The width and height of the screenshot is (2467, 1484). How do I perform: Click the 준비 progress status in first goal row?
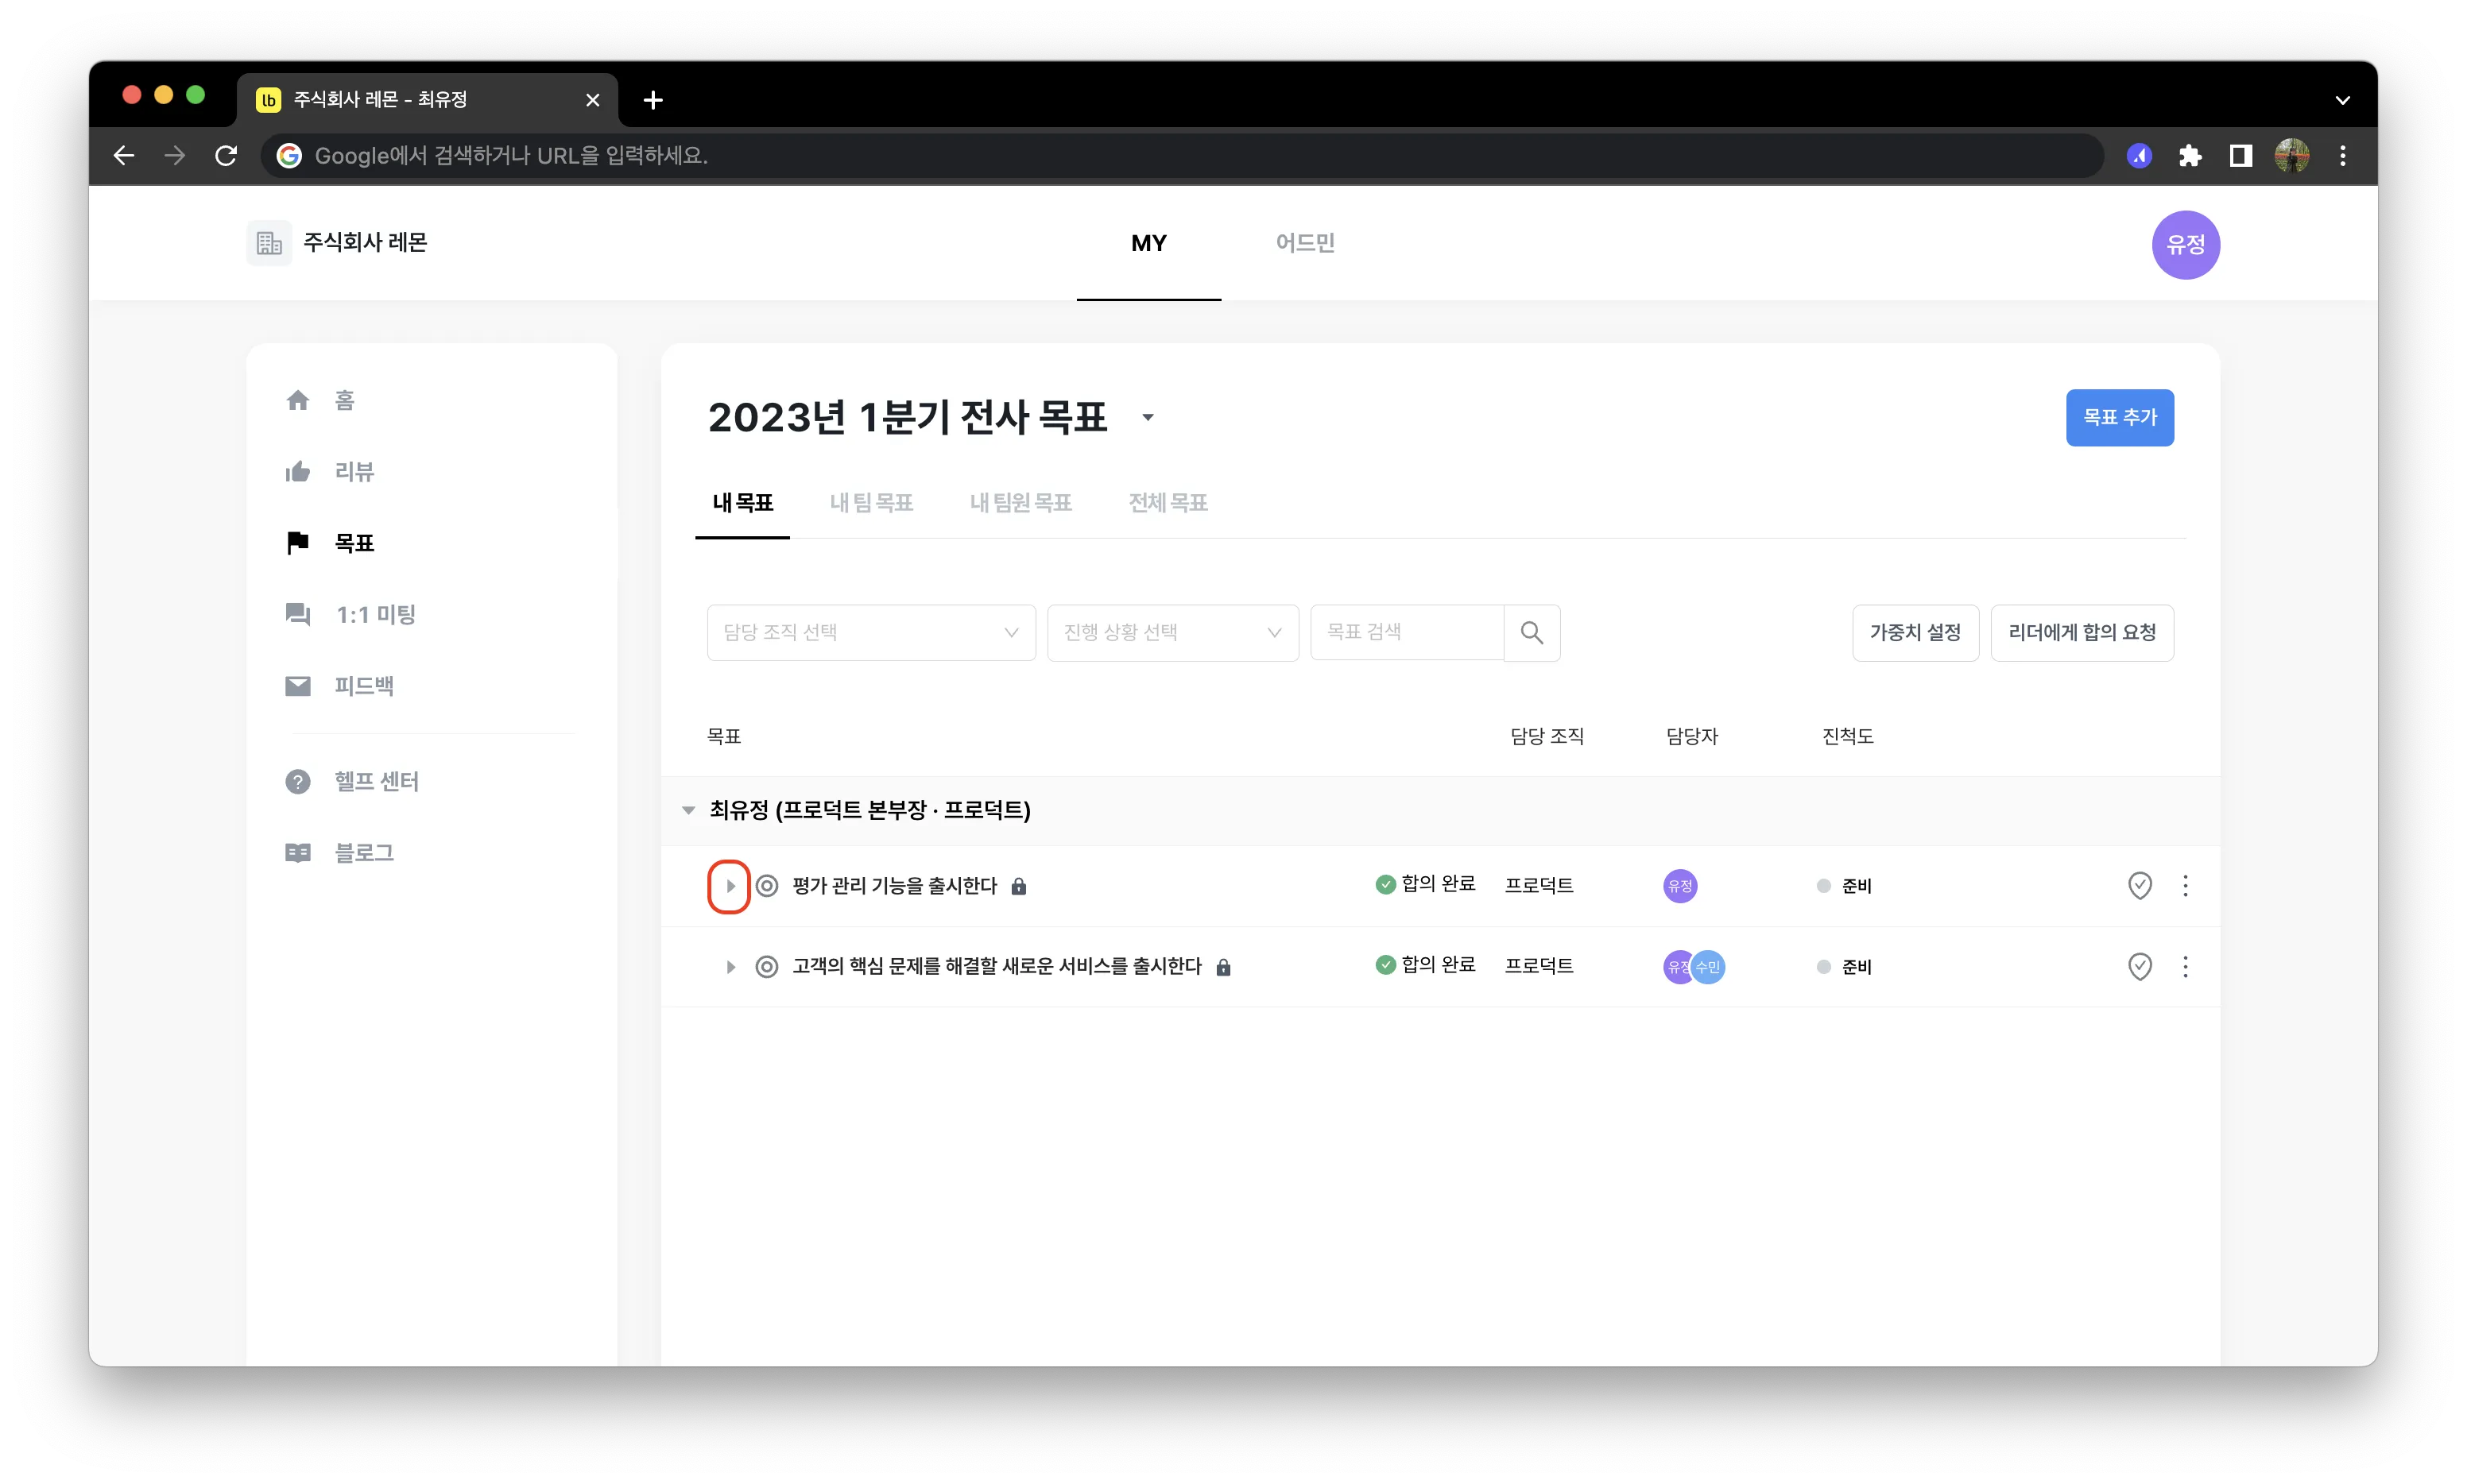(1844, 886)
